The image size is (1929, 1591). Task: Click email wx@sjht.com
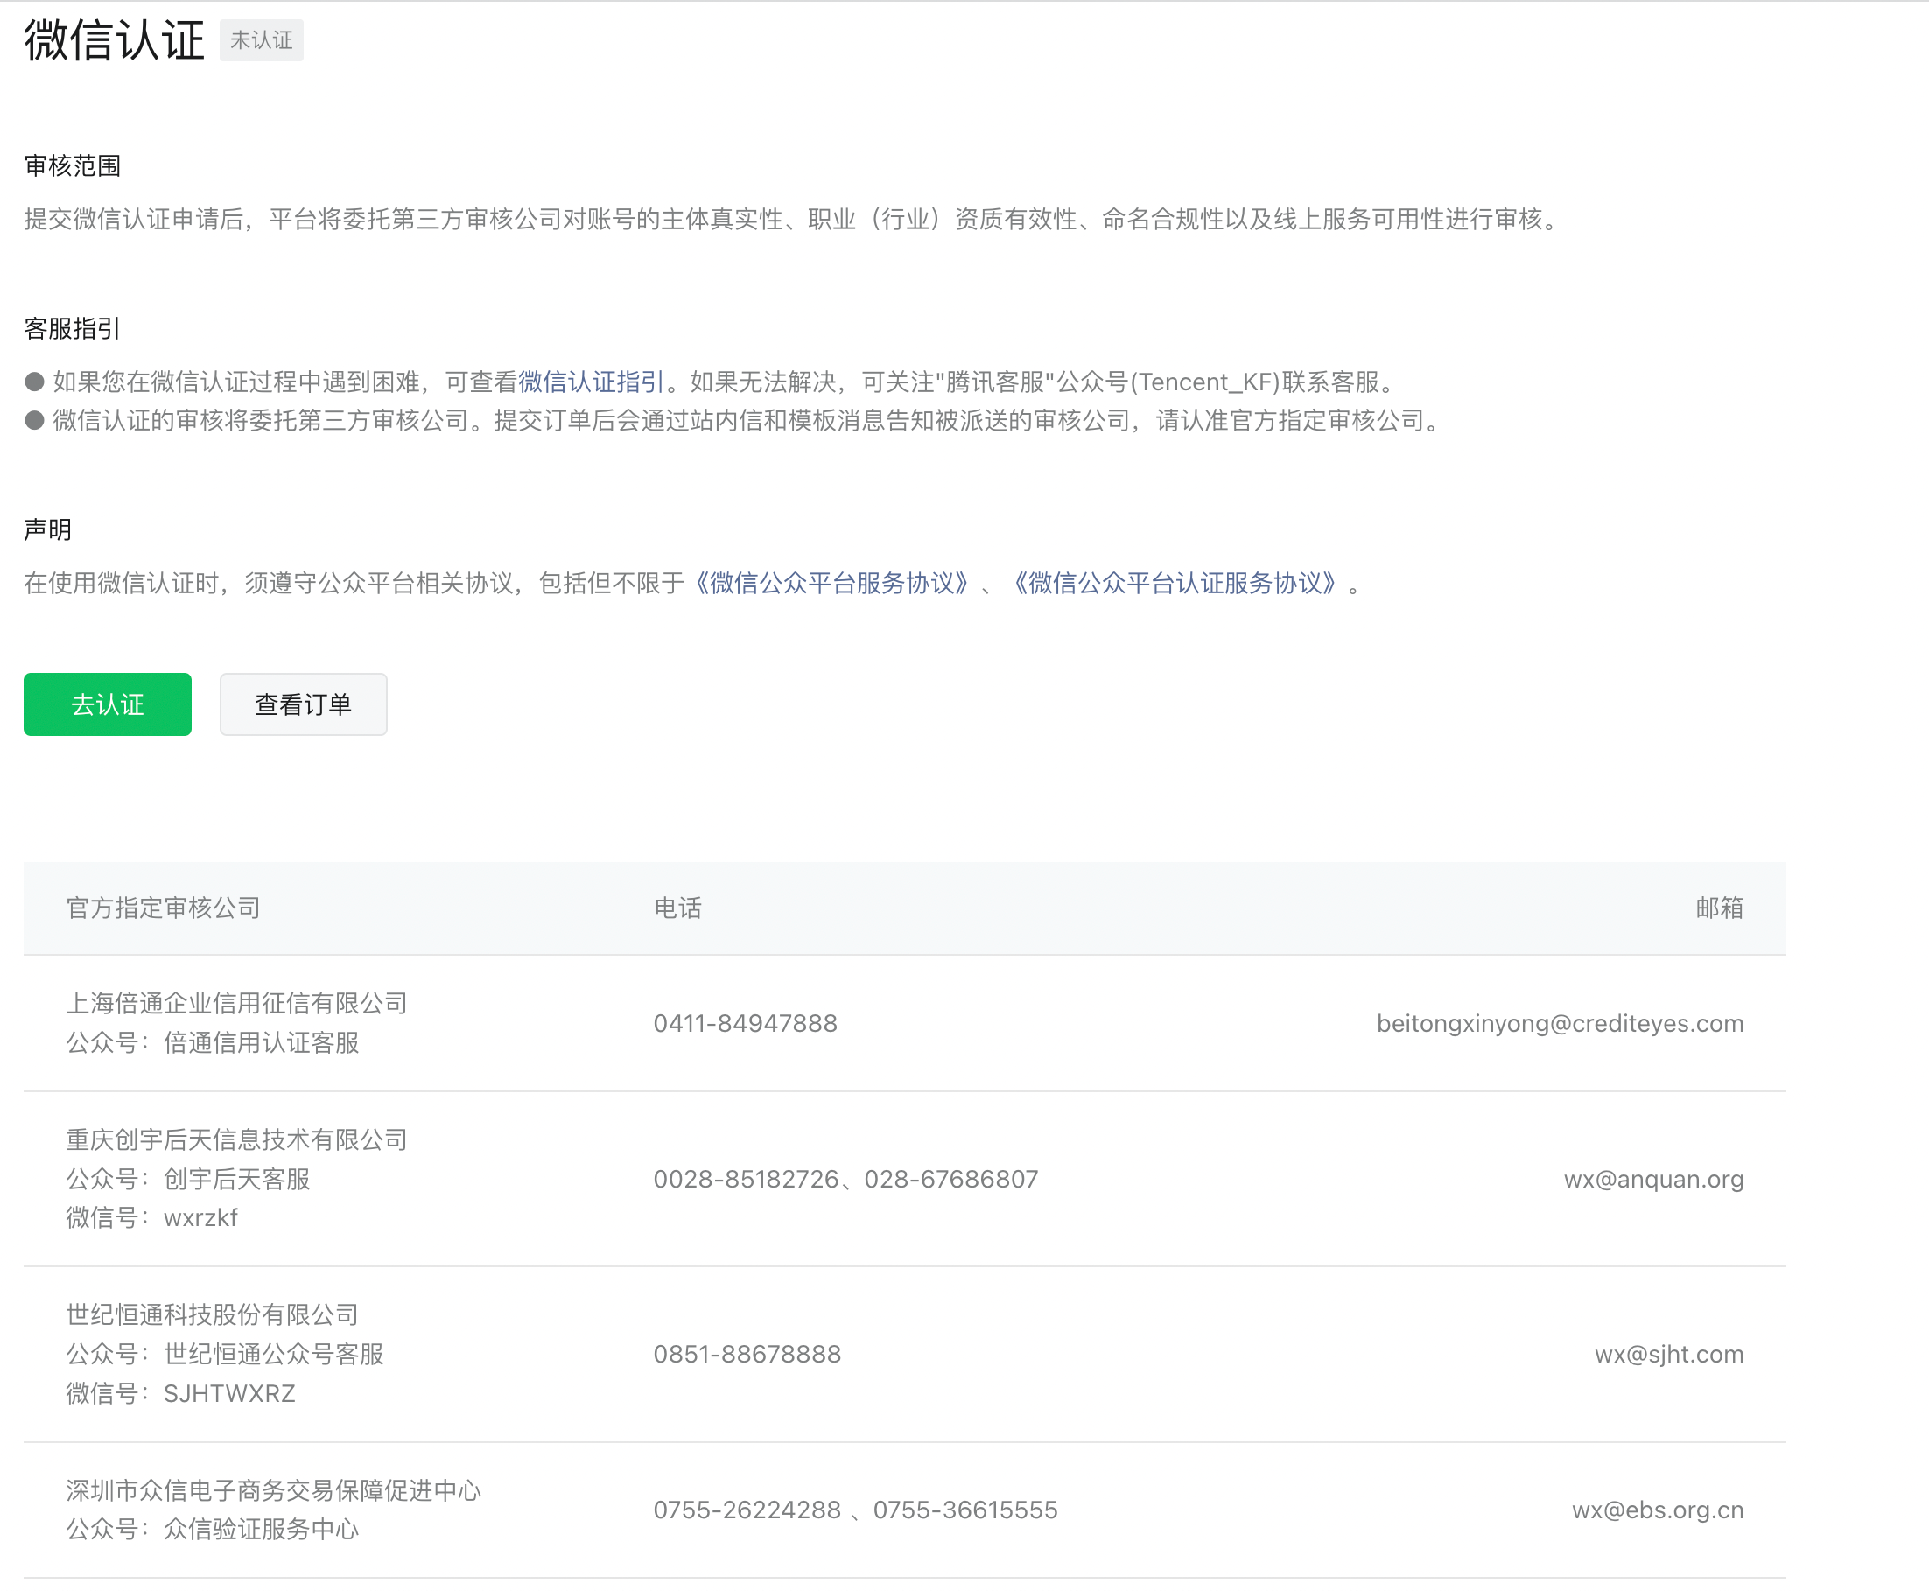(x=1668, y=1354)
